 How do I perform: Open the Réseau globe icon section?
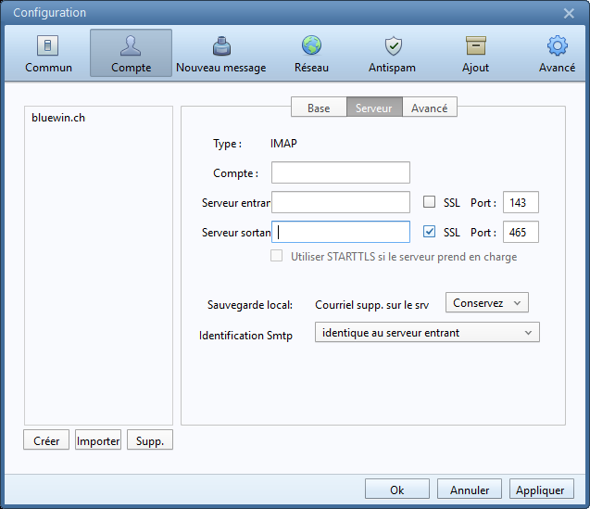(x=311, y=54)
